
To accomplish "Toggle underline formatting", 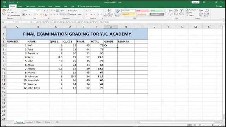I will [30, 14].
